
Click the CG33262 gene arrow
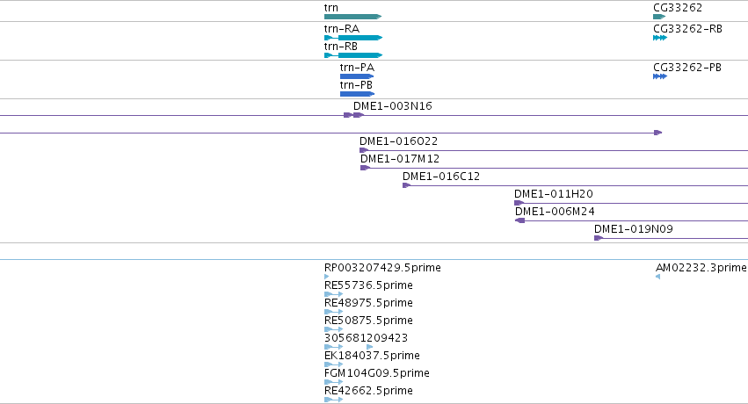click(659, 17)
